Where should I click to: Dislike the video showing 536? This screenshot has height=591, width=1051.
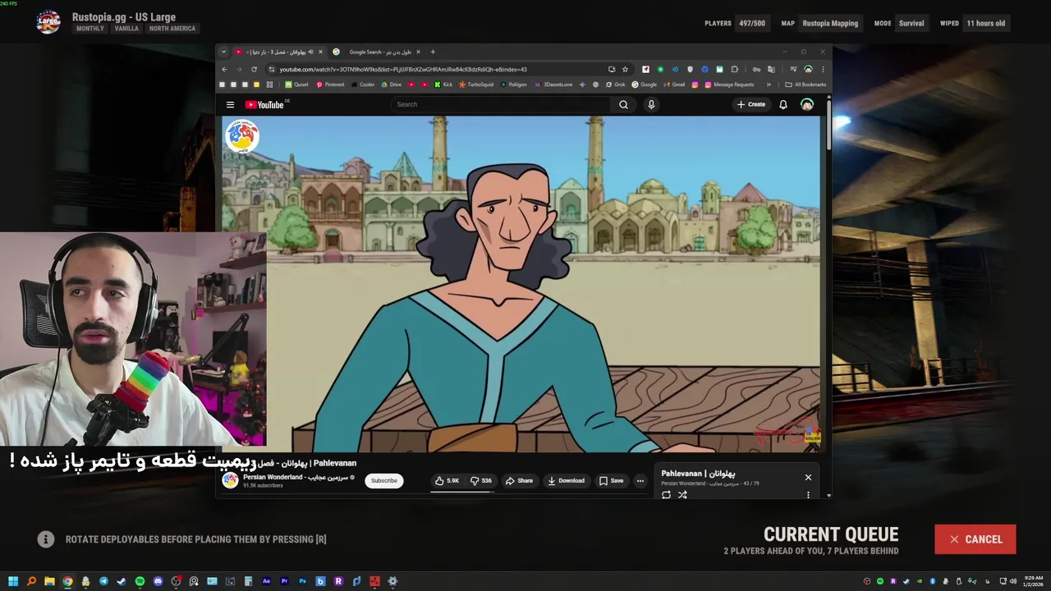pyautogui.click(x=480, y=481)
